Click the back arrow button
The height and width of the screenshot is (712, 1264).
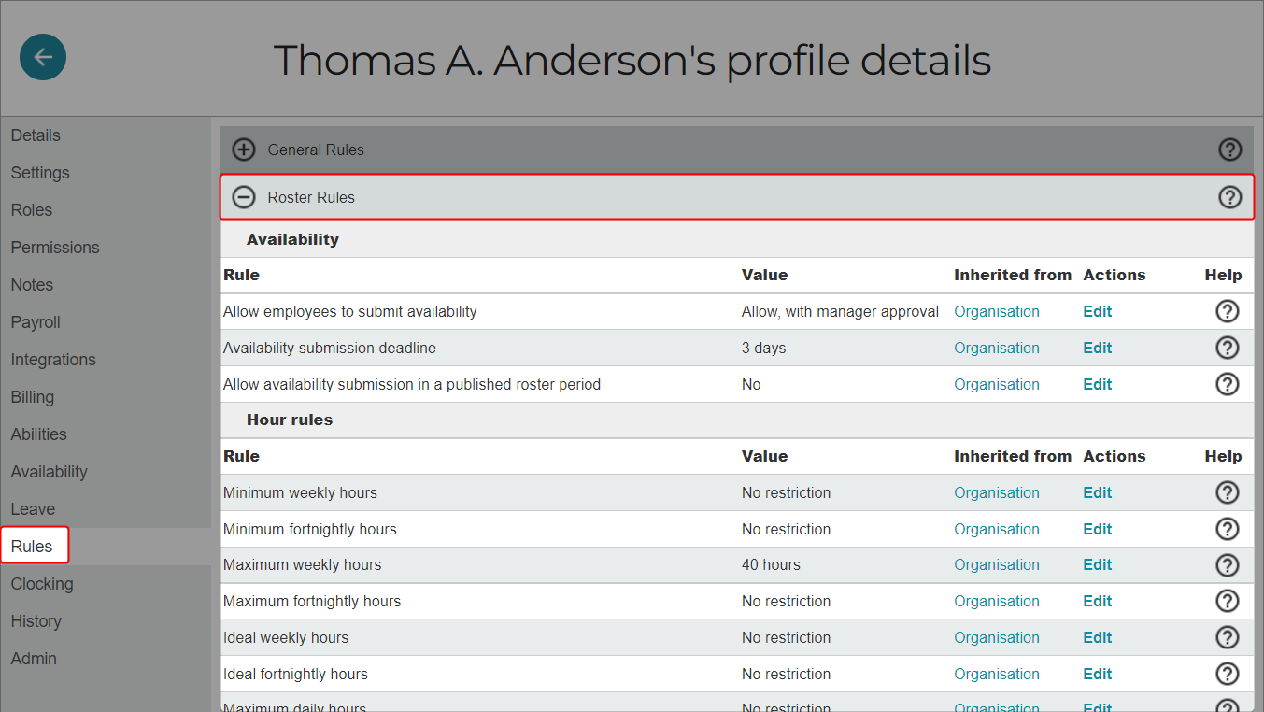[x=43, y=57]
